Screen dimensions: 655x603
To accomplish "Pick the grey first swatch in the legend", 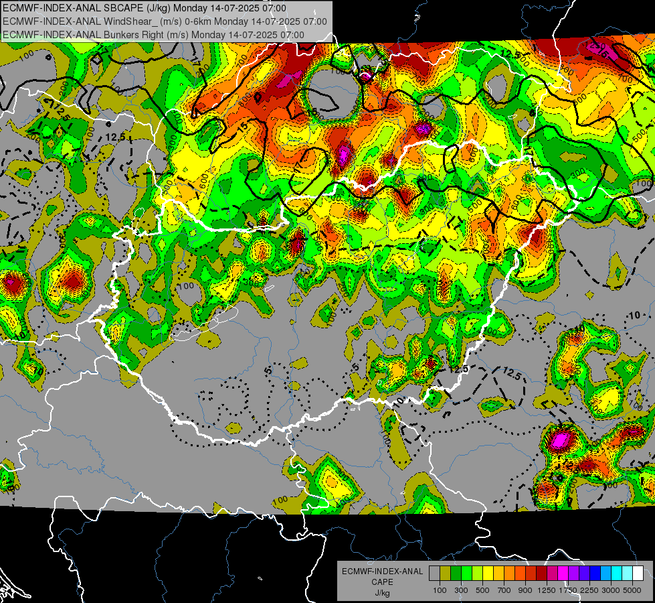I will coord(434,574).
